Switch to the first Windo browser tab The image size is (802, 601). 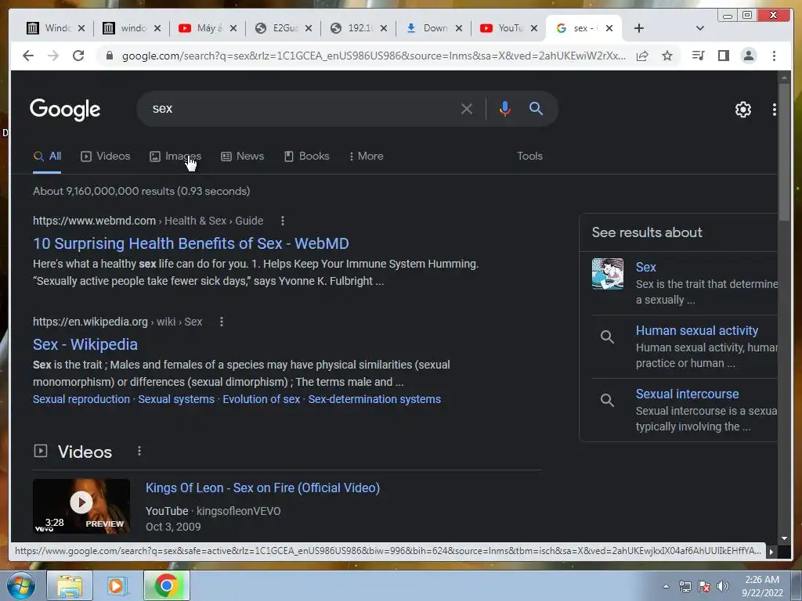pyautogui.click(x=56, y=28)
